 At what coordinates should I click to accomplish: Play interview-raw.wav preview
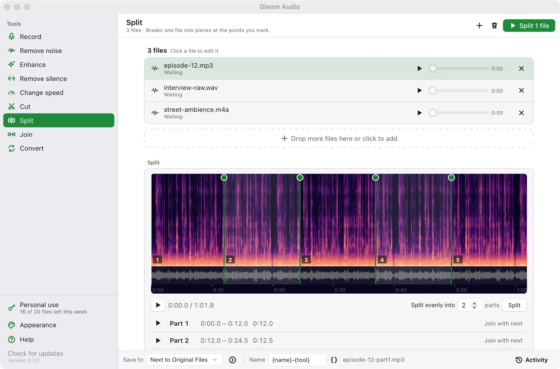pos(419,90)
